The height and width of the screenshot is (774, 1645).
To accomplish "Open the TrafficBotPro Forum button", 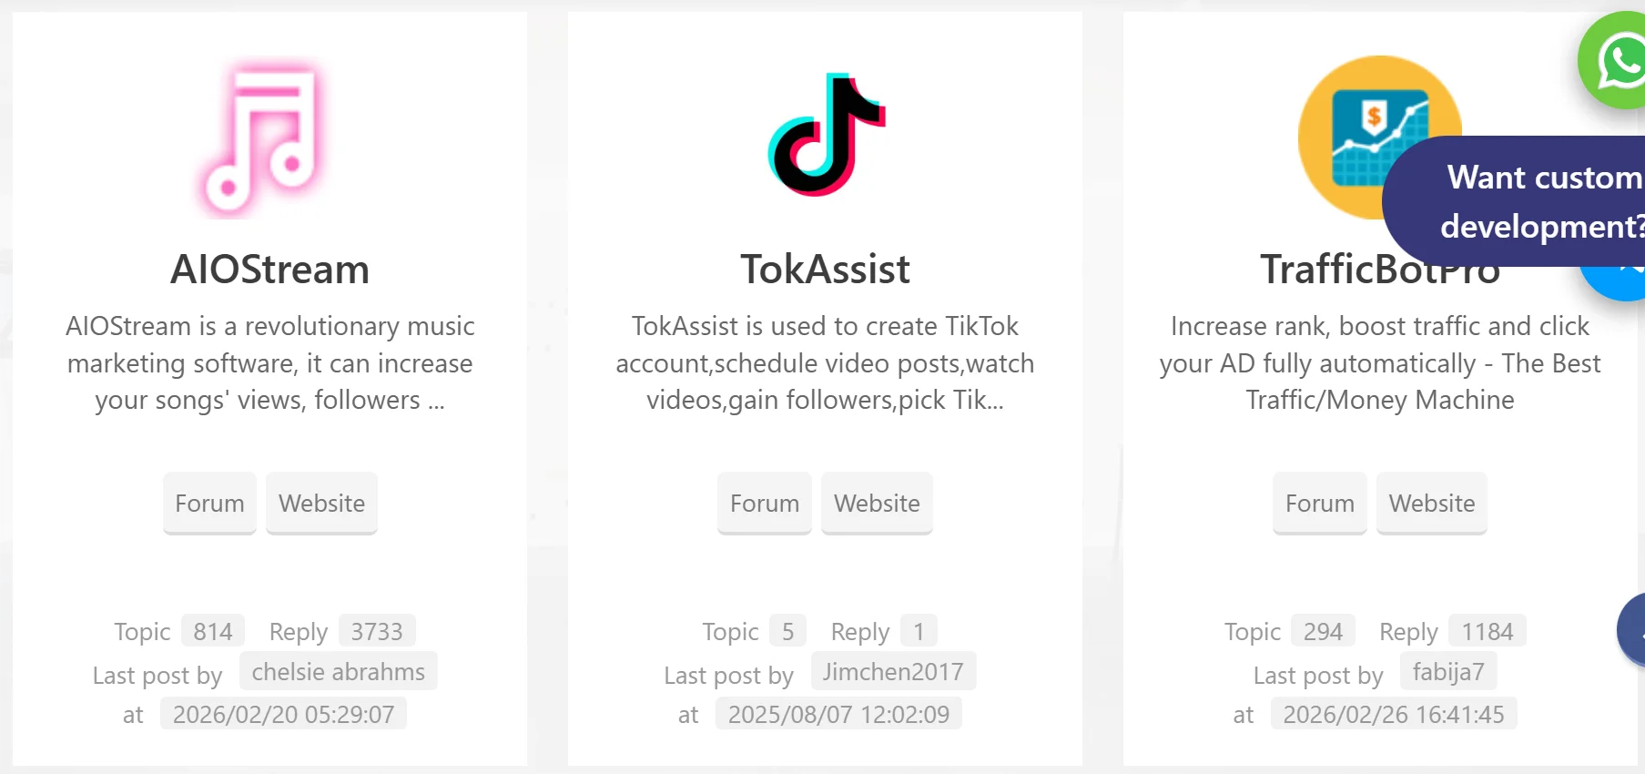I will point(1319,504).
